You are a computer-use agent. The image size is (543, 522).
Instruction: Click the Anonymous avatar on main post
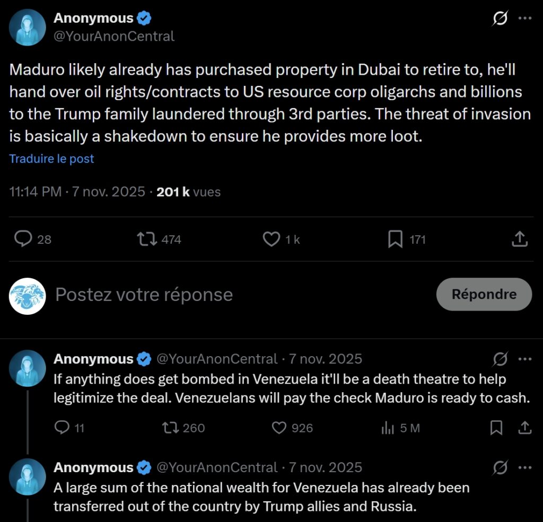[x=28, y=27]
